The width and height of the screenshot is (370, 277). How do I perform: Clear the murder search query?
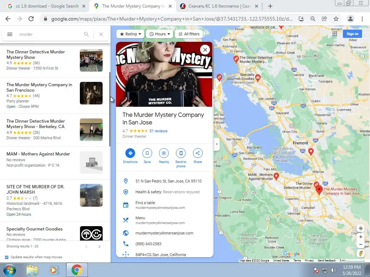coord(101,34)
